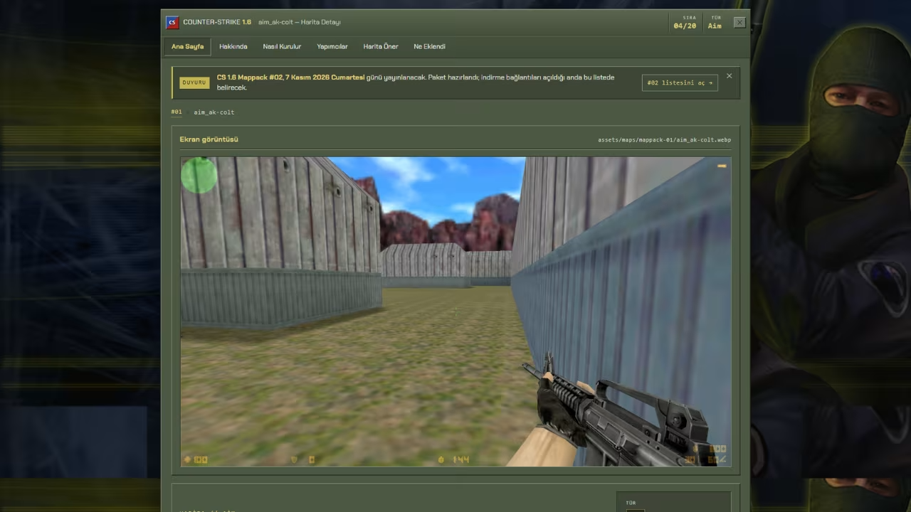The height and width of the screenshot is (512, 911).
Task: Click the #01 breadcrumb link
Action: 177,112
